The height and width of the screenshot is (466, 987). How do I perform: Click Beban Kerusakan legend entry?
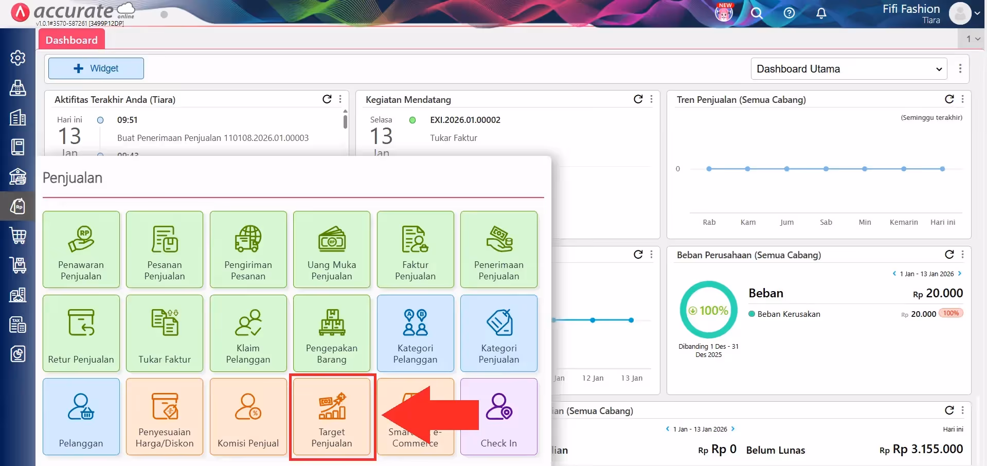784,314
